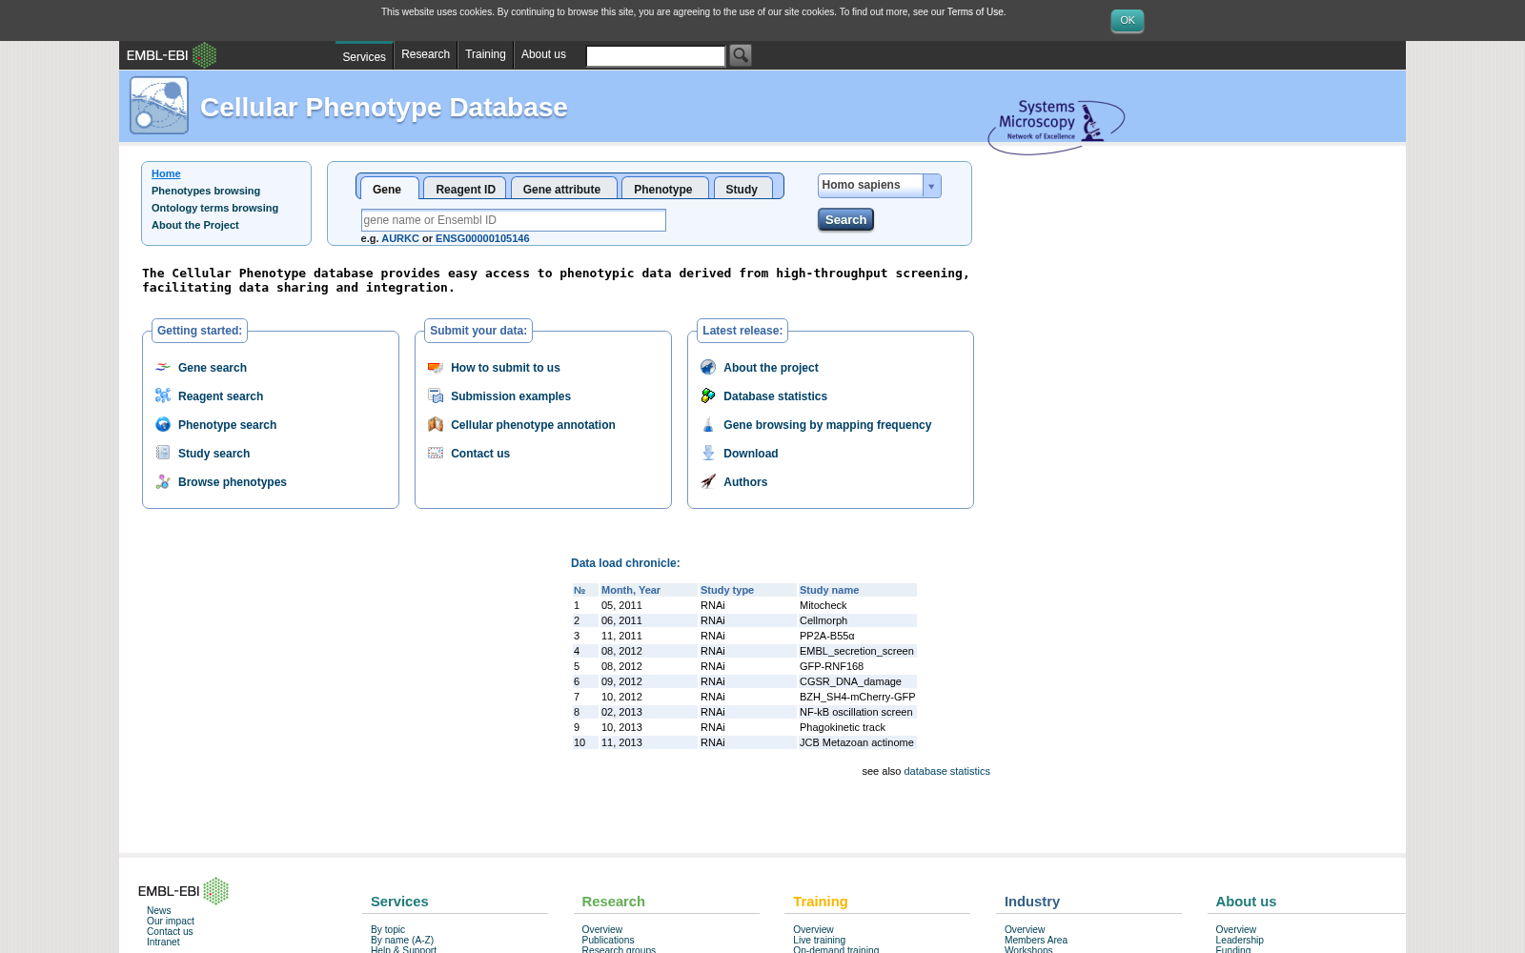
Task: Click the Phenotype search globe icon
Action: pos(163,424)
